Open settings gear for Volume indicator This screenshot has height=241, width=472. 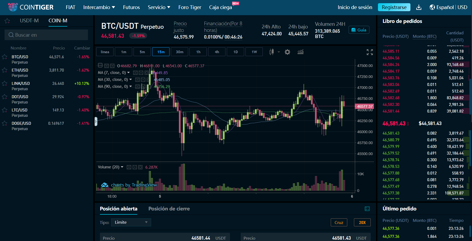135,167
